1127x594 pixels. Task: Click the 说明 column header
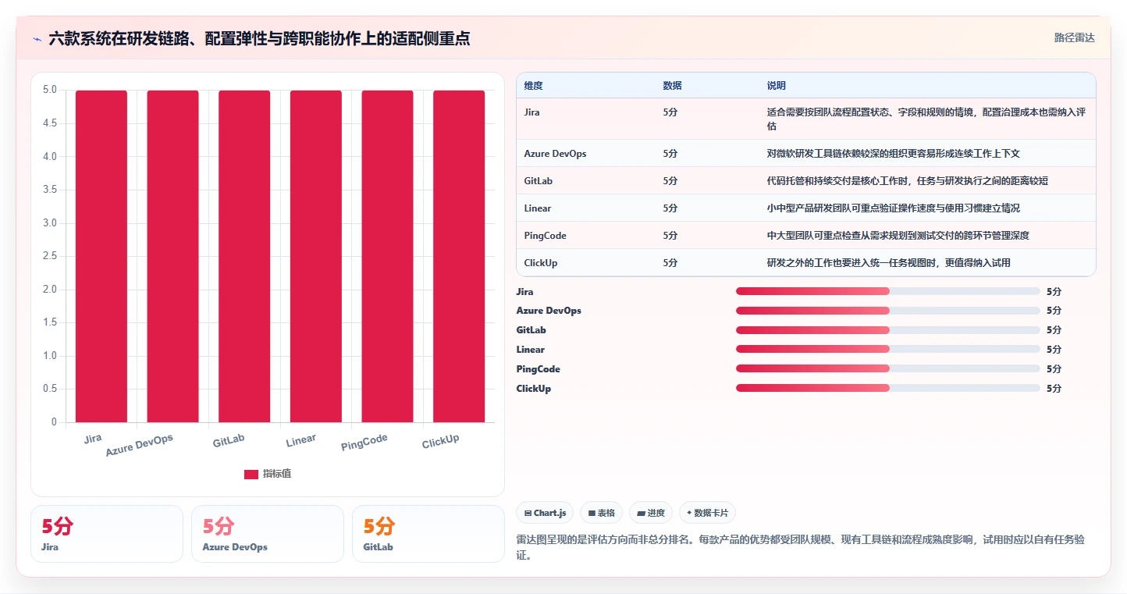tap(777, 85)
